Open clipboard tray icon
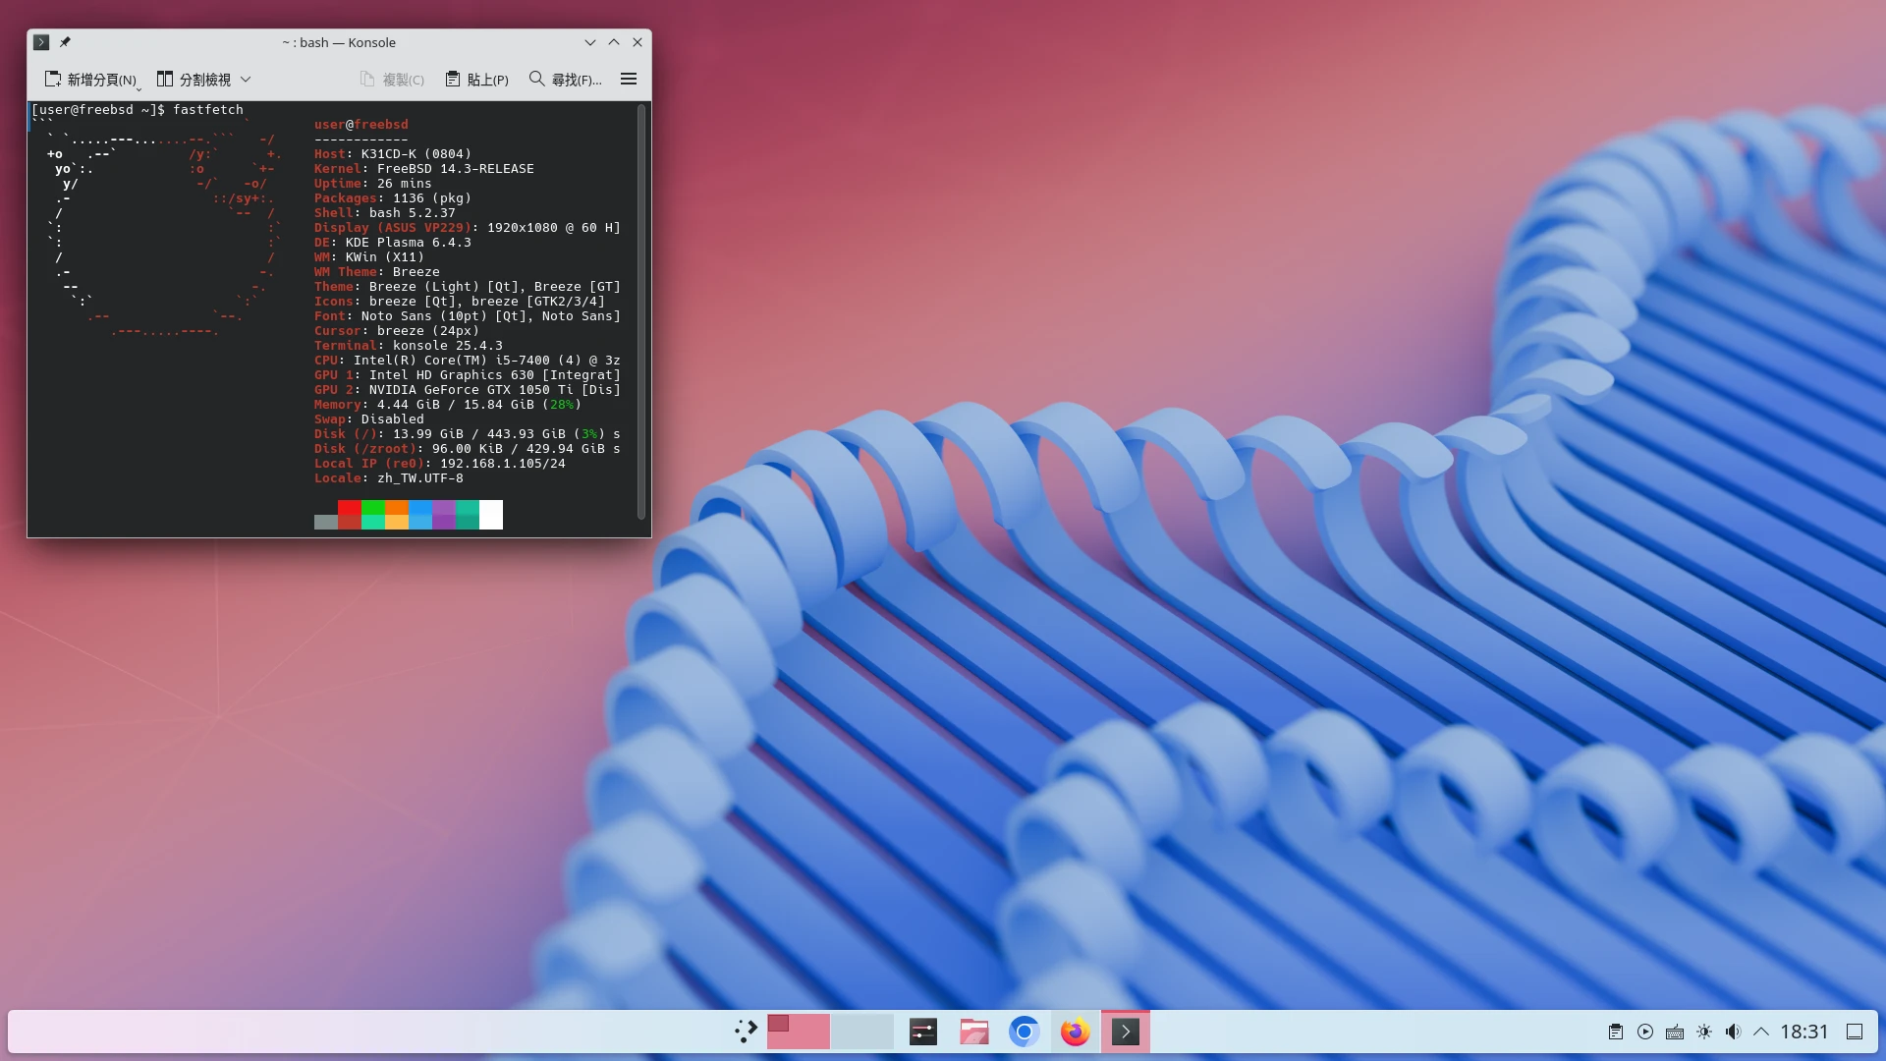 pos(1616,1032)
